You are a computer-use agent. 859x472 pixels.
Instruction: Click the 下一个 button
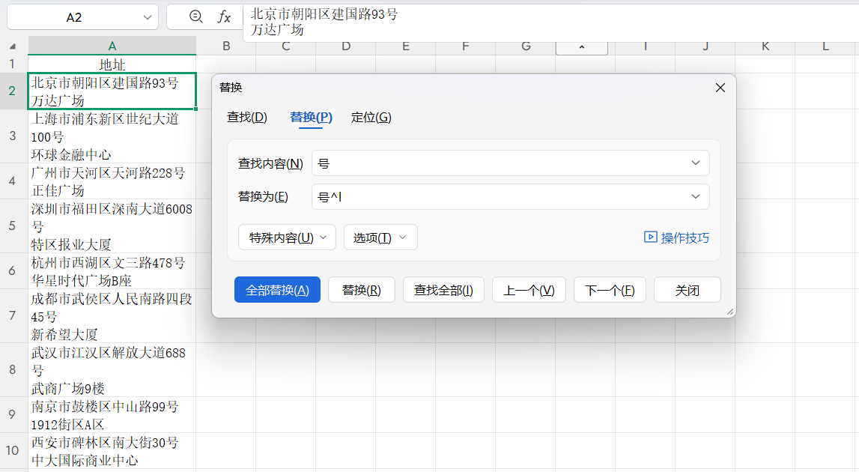pos(610,289)
